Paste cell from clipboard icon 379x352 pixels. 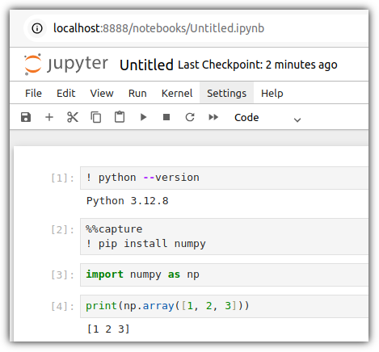pos(120,117)
